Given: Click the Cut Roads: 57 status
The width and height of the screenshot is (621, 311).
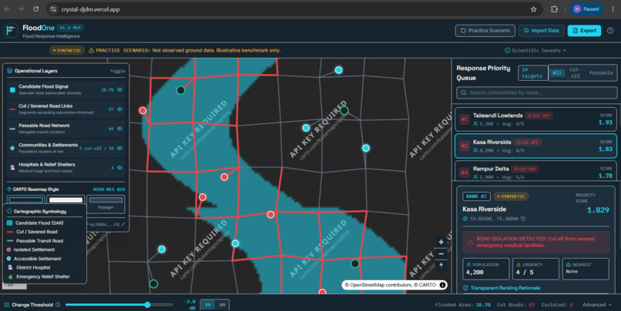Looking at the screenshot, I should coord(515,305).
